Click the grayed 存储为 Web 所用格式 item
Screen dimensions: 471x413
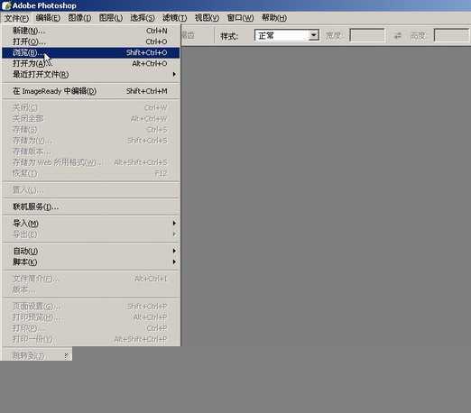pyautogui.click(x=91, y=162)
